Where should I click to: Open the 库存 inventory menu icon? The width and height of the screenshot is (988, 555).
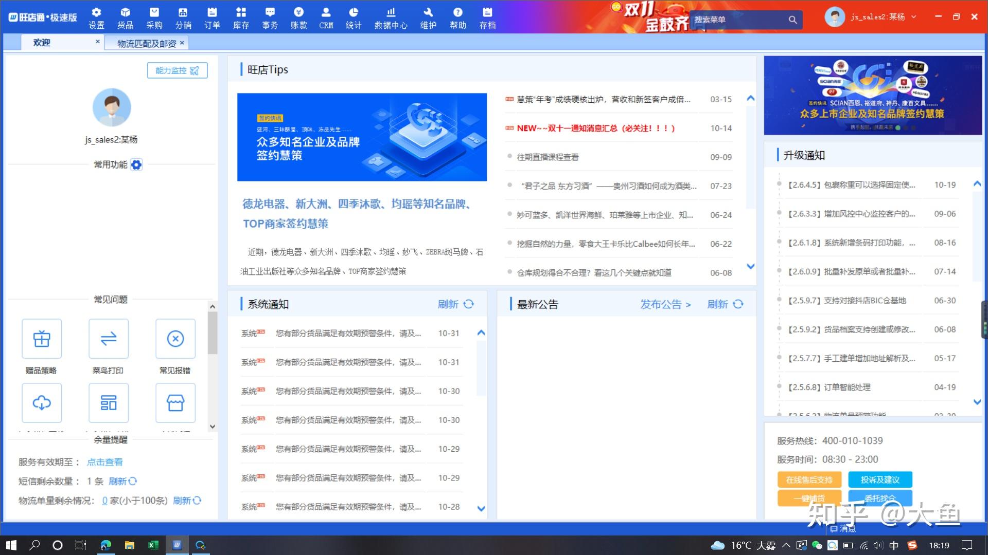[x=241, y=18]
